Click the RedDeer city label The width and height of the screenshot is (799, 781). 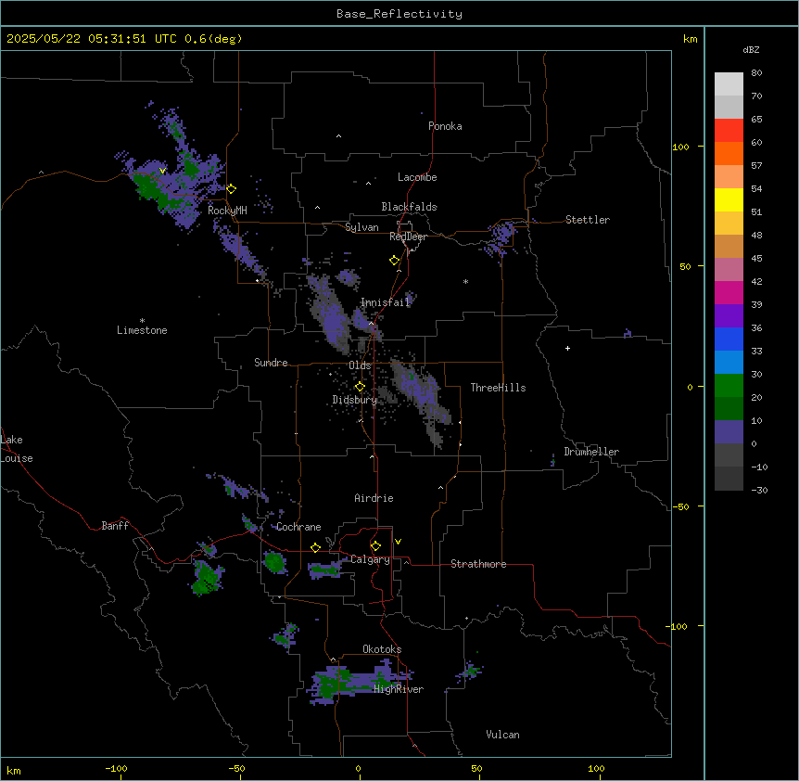coord(408,237)
